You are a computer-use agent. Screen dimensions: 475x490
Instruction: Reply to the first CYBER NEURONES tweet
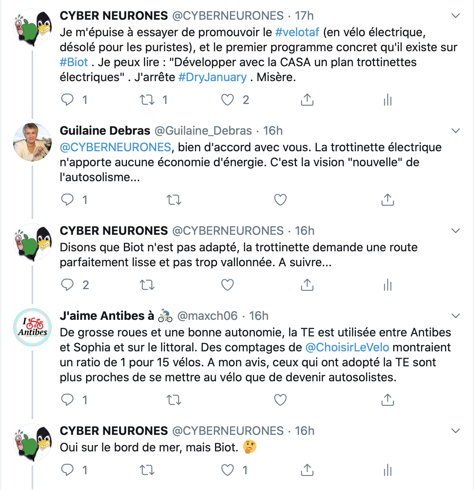point(67,100)
